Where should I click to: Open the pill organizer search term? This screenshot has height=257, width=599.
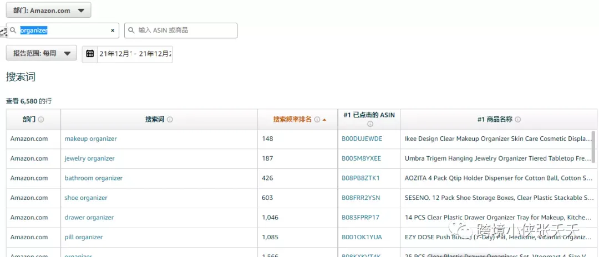84,237
